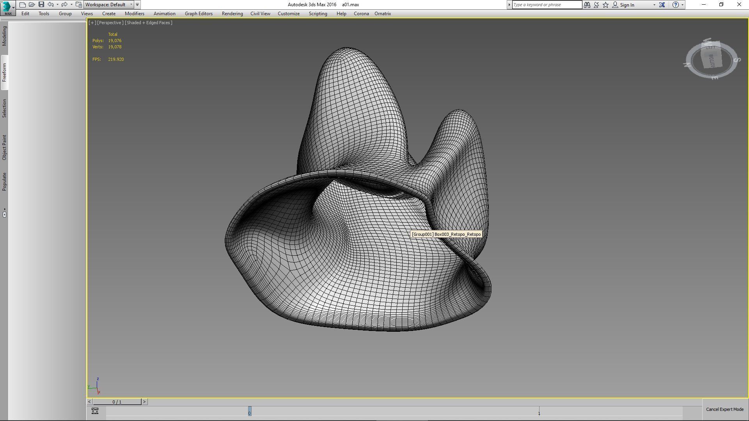Open the Subscription Center satellite icon

pyautogui.click(x=596, y=5)
